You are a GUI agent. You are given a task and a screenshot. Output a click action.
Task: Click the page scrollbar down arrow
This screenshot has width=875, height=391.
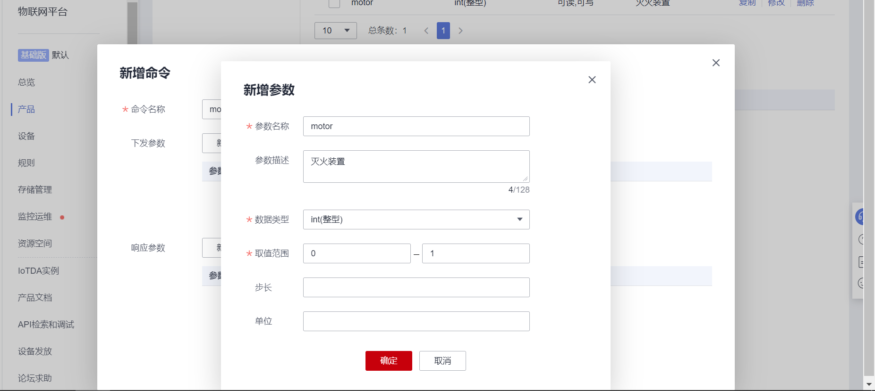pyautogui.click(x=869, y=384)
